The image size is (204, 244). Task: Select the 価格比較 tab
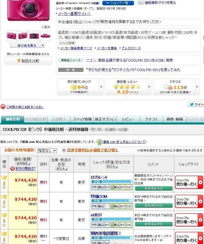tap(13, 119)
